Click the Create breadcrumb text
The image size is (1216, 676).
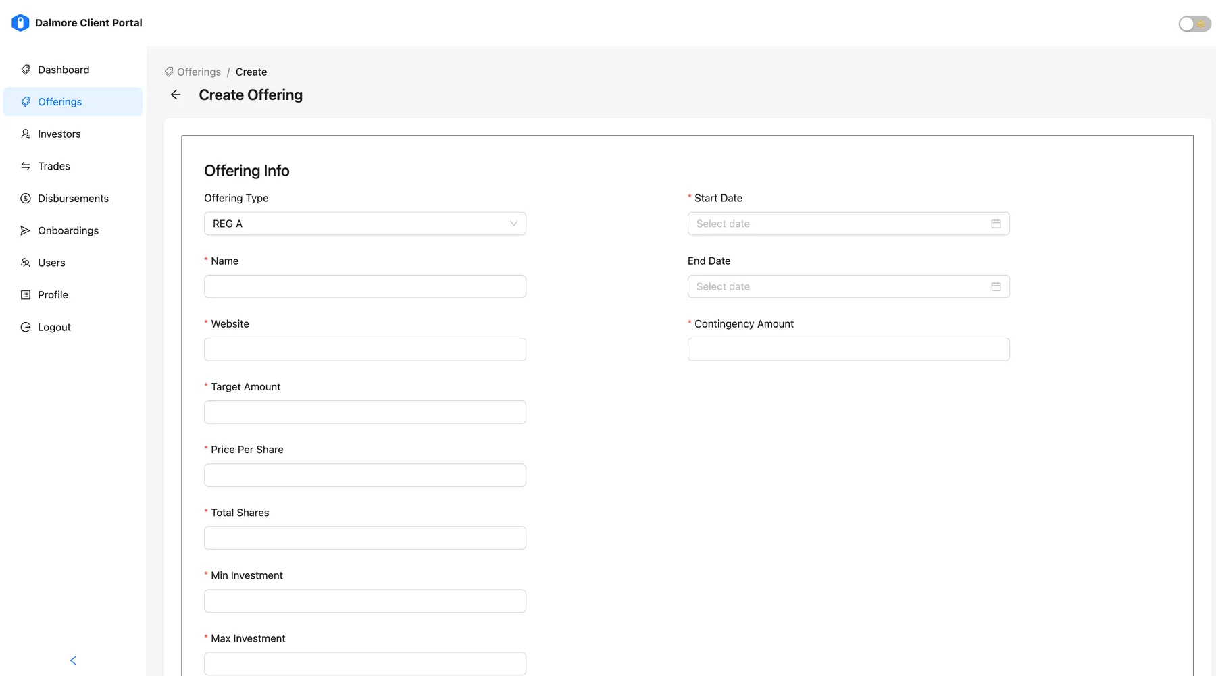(x=251, y=72)
